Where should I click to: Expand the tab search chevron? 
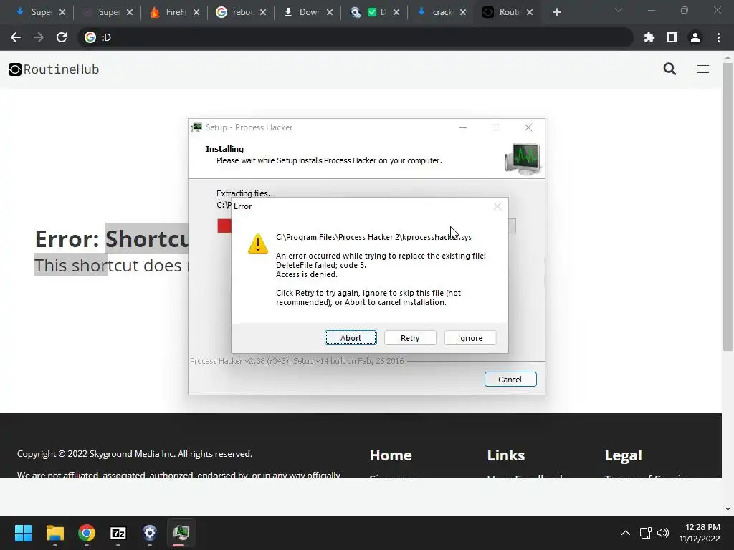pos(619,10)
